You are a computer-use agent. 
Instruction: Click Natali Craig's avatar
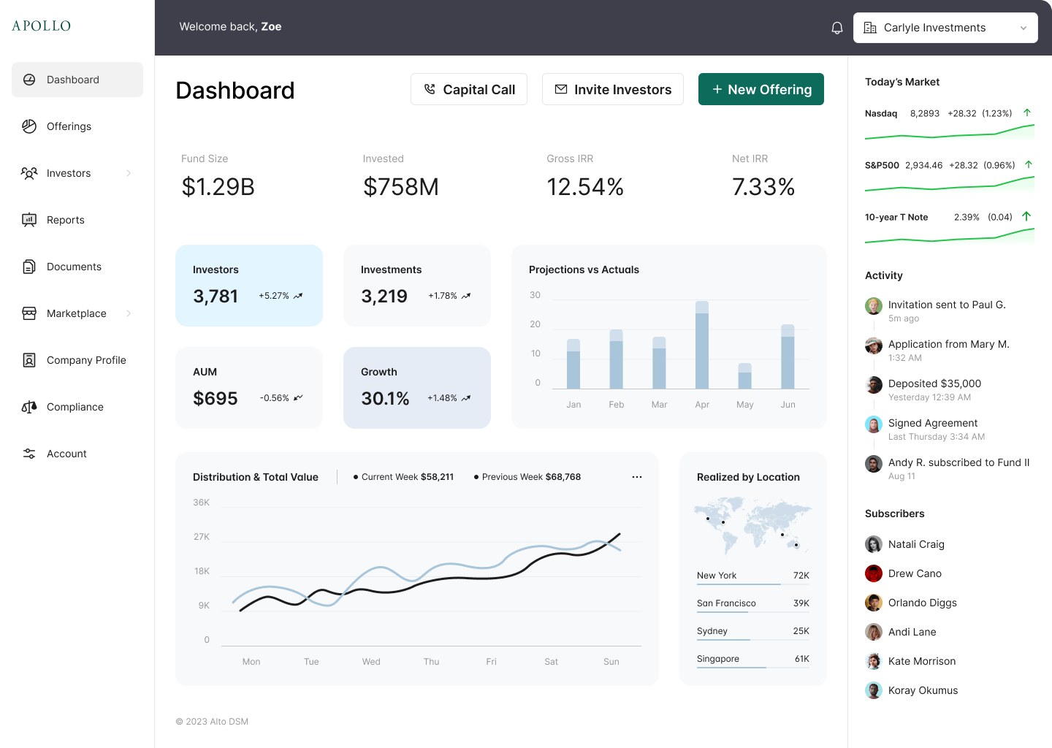874,544
